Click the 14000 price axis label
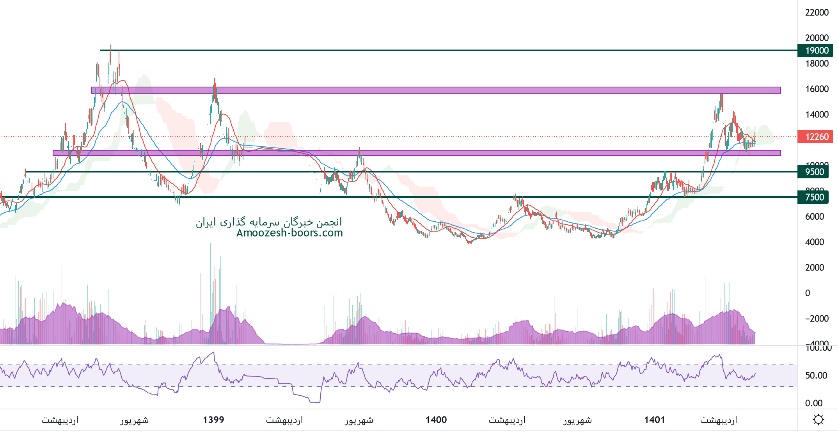838x432 pixels. point(817,114)
